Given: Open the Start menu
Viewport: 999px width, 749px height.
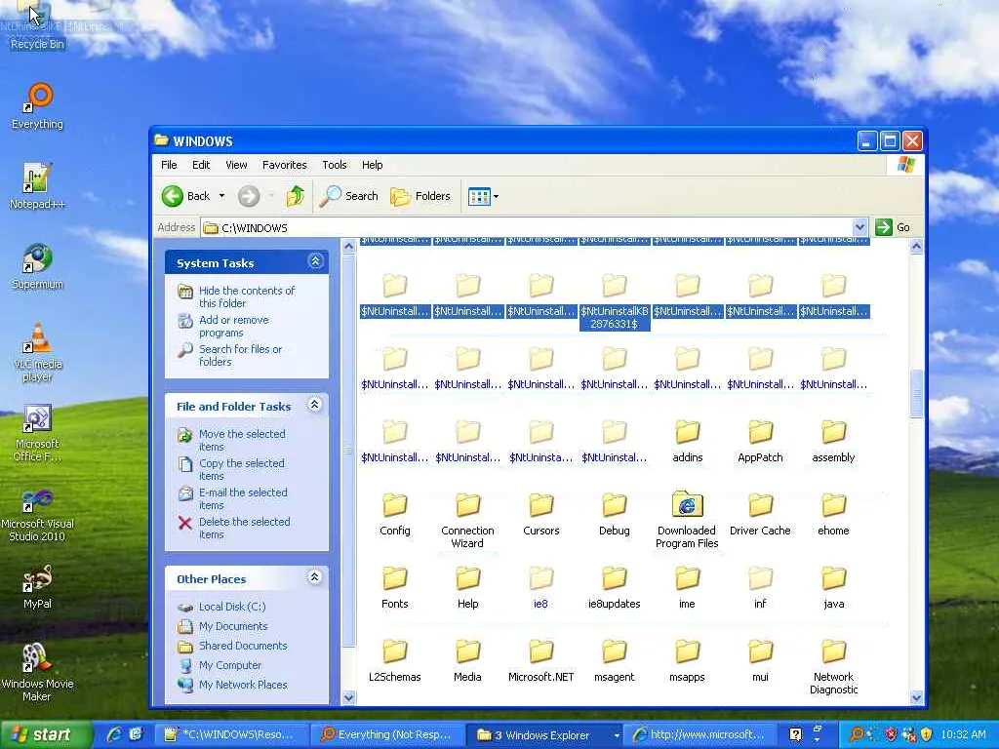Looking at the screenshot, I should 45,735.
